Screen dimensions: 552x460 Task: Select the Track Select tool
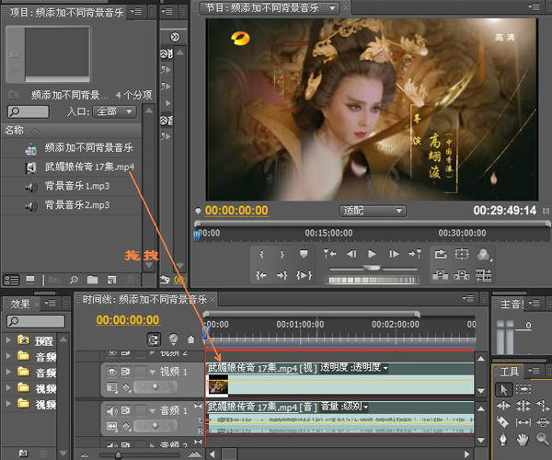point(523,389)
